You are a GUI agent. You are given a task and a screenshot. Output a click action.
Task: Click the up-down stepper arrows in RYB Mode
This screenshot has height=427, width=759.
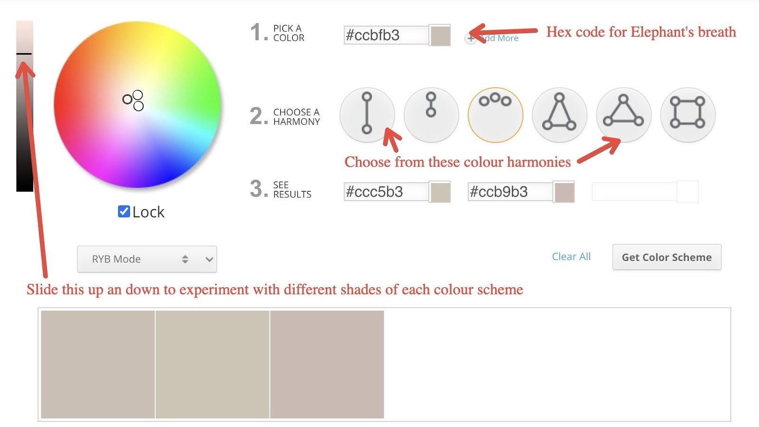(x=185, y=259)
